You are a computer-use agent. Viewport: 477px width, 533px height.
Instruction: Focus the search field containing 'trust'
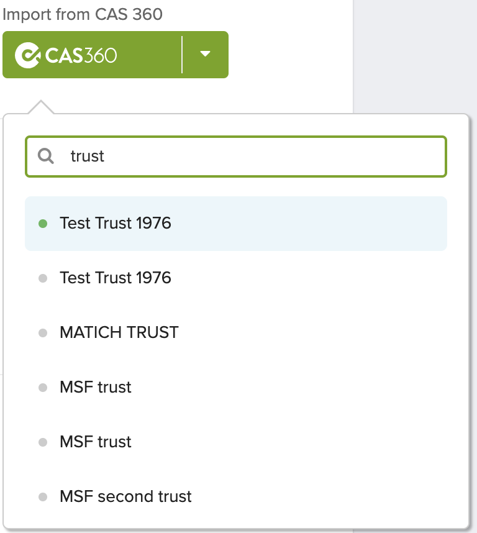click(x=236, y=157)
